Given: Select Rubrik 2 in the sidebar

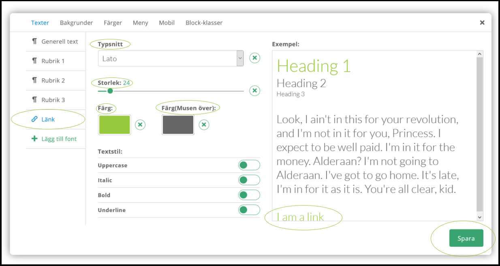Looking at the screenshot, I should pos(53,80).
